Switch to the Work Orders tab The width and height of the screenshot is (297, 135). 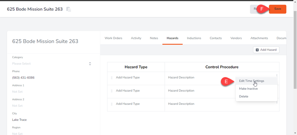click(x=113, y=38)
